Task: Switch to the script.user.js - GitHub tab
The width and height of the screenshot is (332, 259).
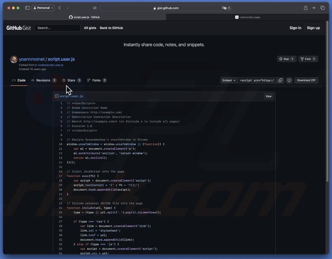Action: (x=84, y=17)
